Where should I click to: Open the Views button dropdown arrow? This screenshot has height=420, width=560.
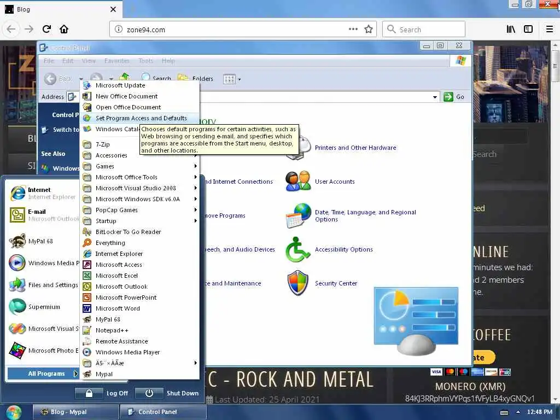pyautogui.click(x=240, y=79)
